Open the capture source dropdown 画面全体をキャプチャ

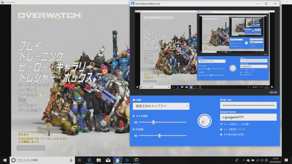click(161, 106)
